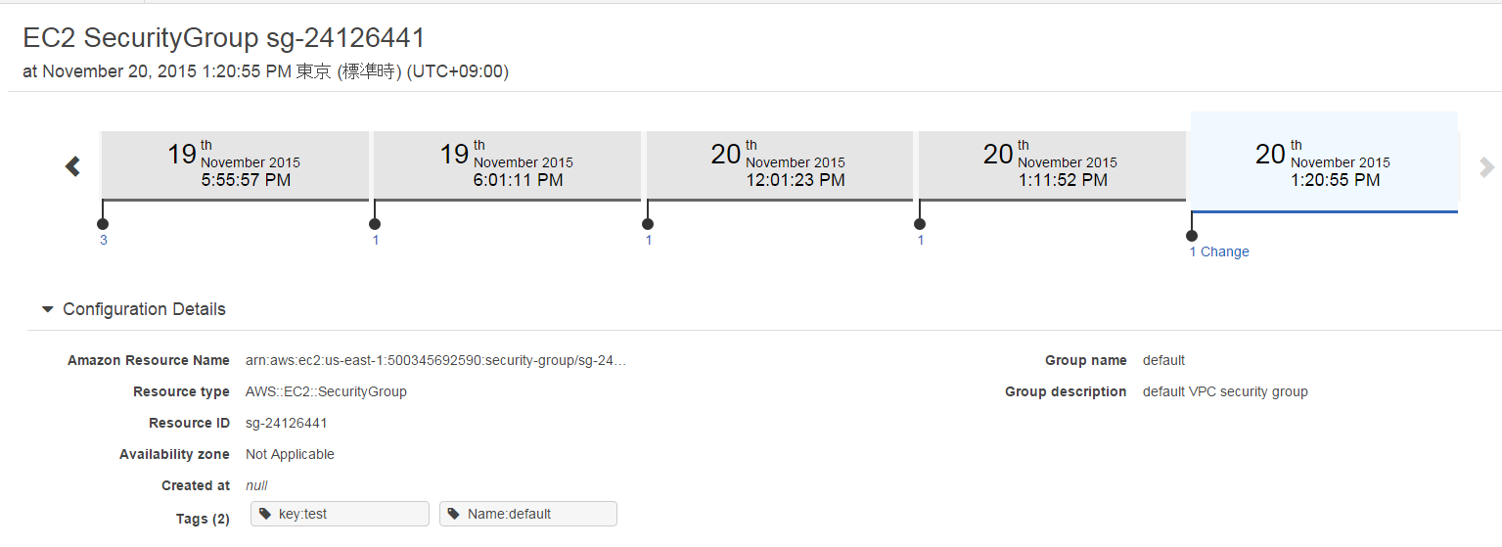Viewport: 1502px width, 547px height.
Task: Click the change count under 12:01:23 PM
Action: pos(648,240)
